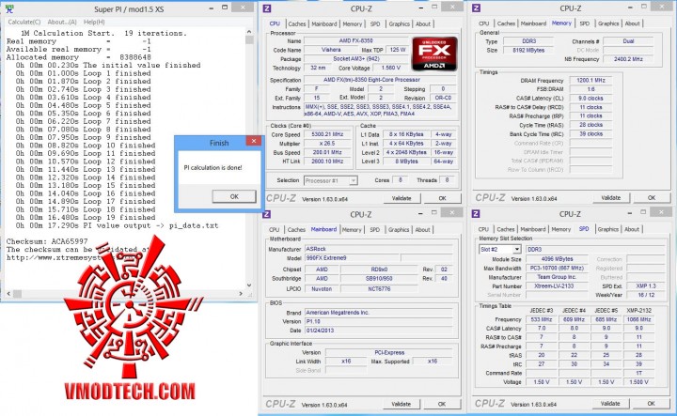This screenshot has width=677, height=416.
Task: Click the Core Voltage value 1.560 V
Action: pyautogui.click(x=391, y=69)
